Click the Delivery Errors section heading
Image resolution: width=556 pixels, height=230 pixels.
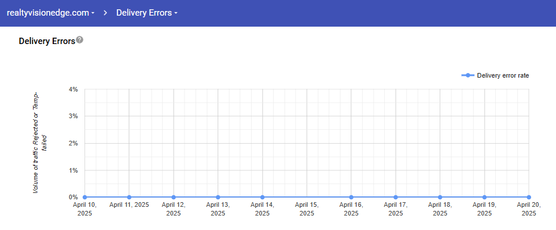(x=47, y=41)
